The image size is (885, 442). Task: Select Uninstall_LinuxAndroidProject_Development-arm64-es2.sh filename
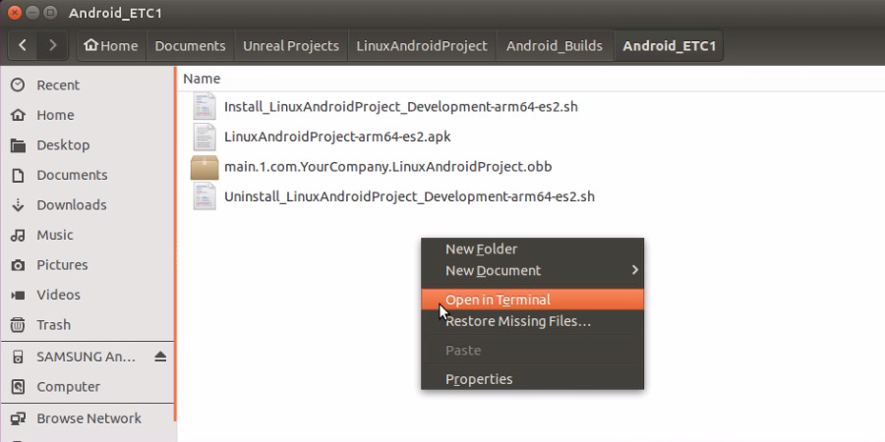click(x=409, y=196)
